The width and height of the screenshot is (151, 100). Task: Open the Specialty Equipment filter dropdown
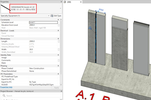click(48, 16)
